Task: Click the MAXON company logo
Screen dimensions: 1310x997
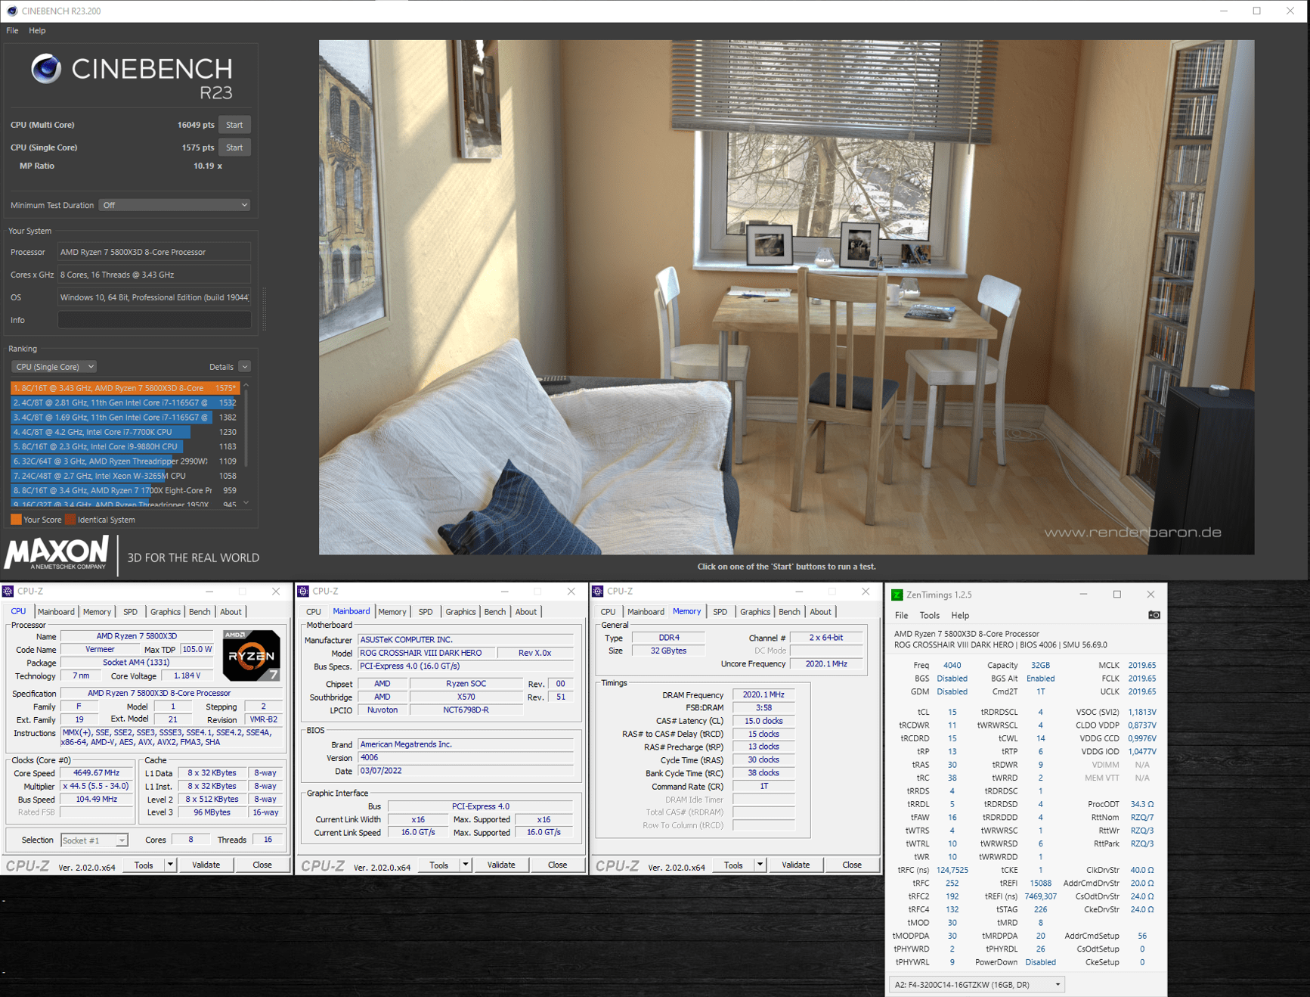Action: click(x=57, y=553)
